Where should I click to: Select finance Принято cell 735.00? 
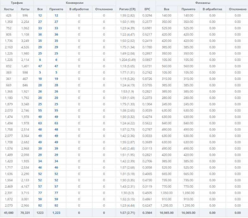[x=188, y=180]
